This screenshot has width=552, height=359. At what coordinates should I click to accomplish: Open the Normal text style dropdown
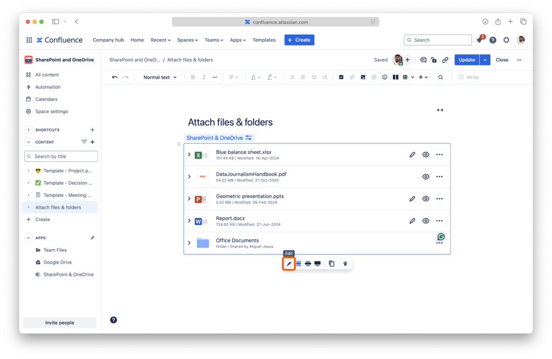tap(160, 78)
